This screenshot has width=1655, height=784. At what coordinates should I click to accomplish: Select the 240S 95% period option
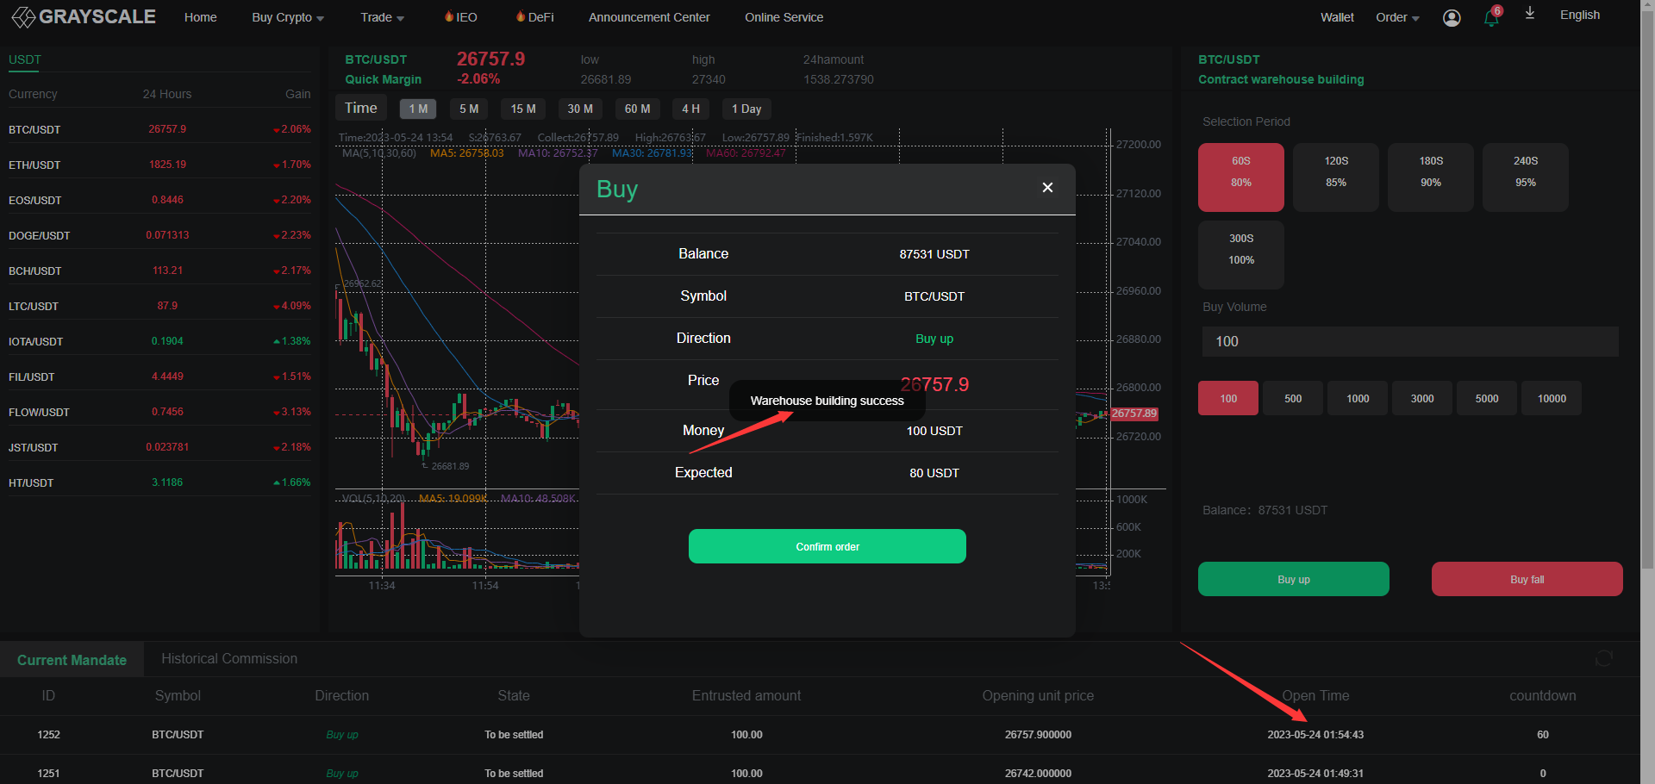click(1526, 177)
